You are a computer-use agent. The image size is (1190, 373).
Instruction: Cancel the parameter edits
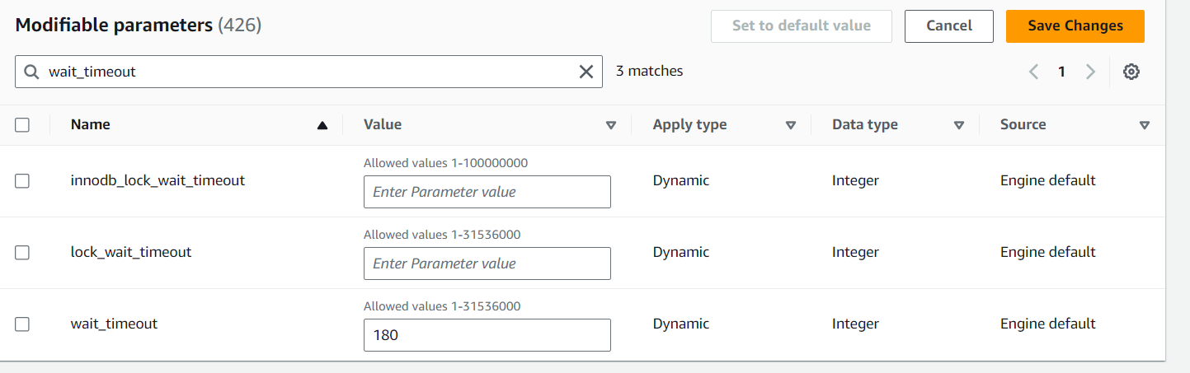click(x=949, y=26)
